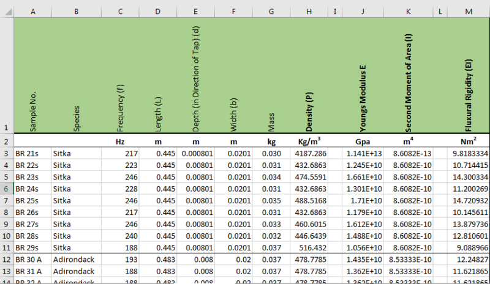The height and width of the screenshot is (284, 490).
Task: Select column E header
Action: click(x=195, y=12)
